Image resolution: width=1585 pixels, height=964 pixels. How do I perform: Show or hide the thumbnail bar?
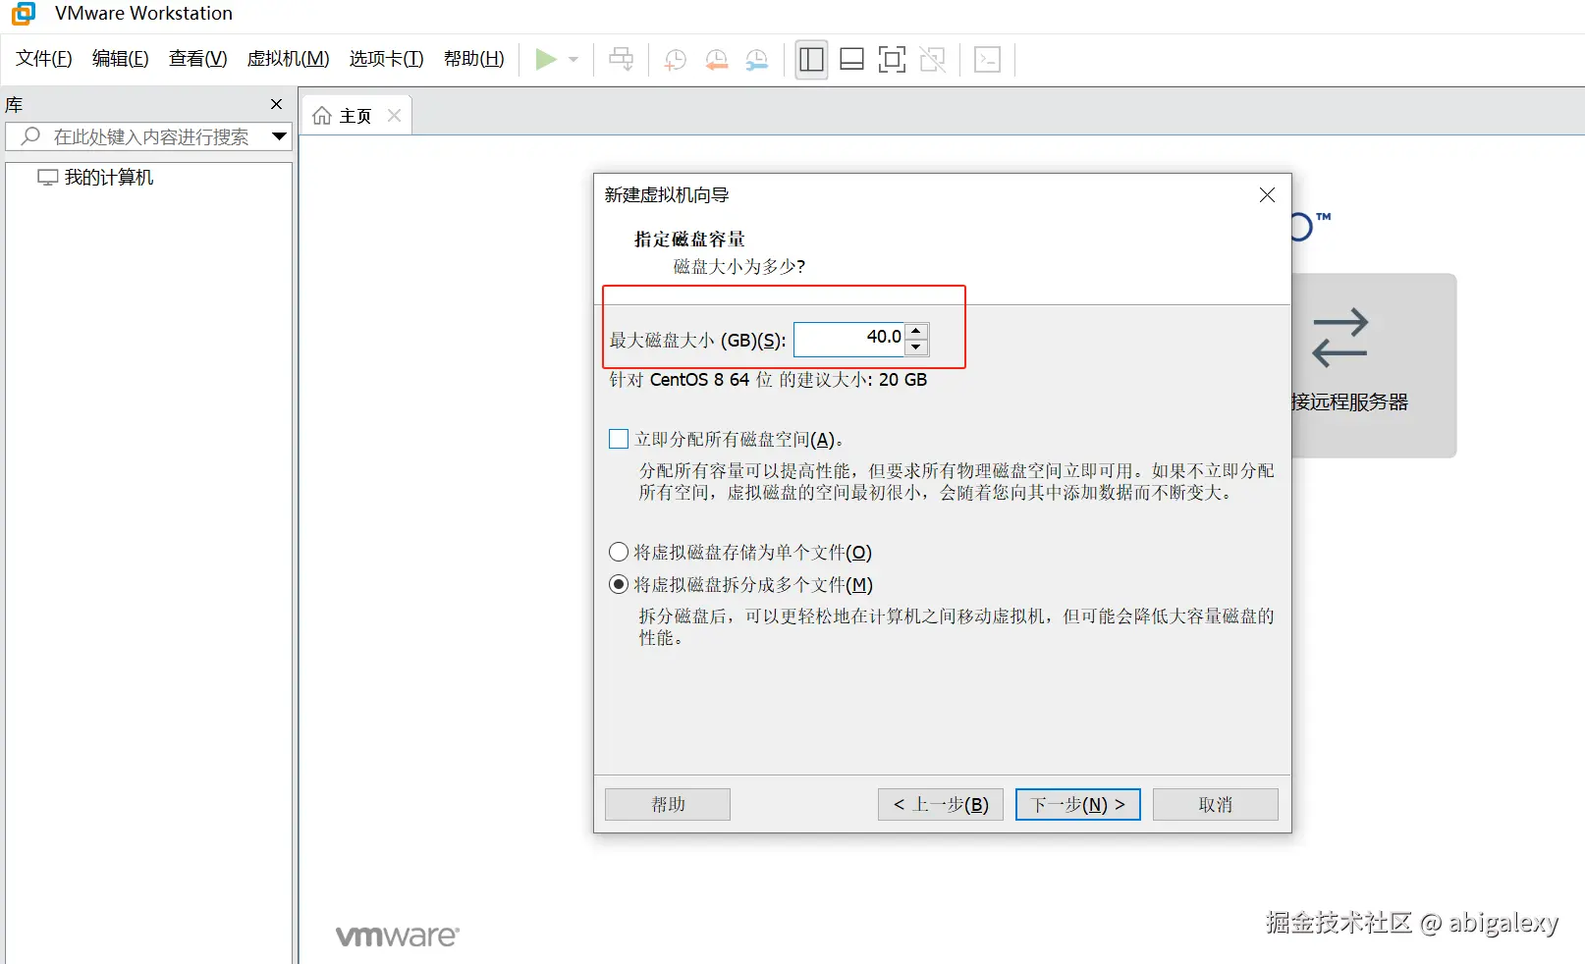tap(850, 60)
